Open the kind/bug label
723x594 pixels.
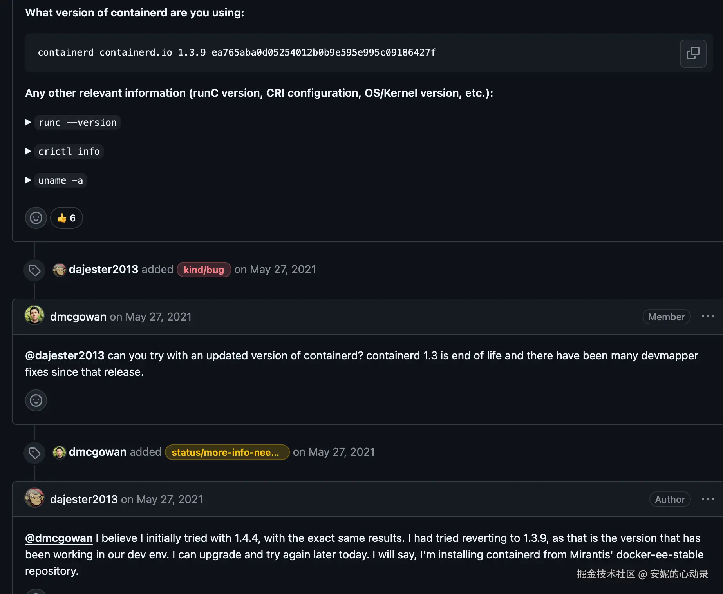[204, 270]
